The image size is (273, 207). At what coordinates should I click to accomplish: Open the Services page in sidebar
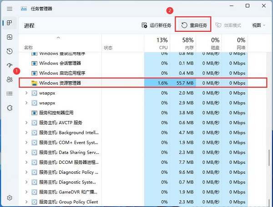coord(10,107)
